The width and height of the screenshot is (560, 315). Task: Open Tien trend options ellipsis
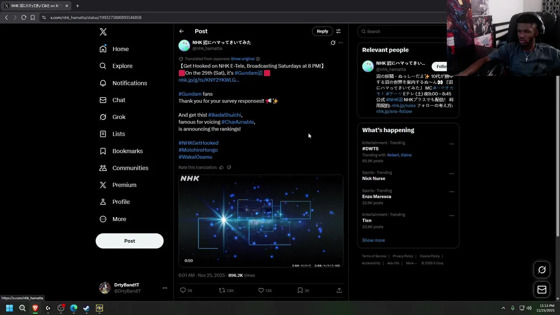pyautogui.click(x=451, y=216)
